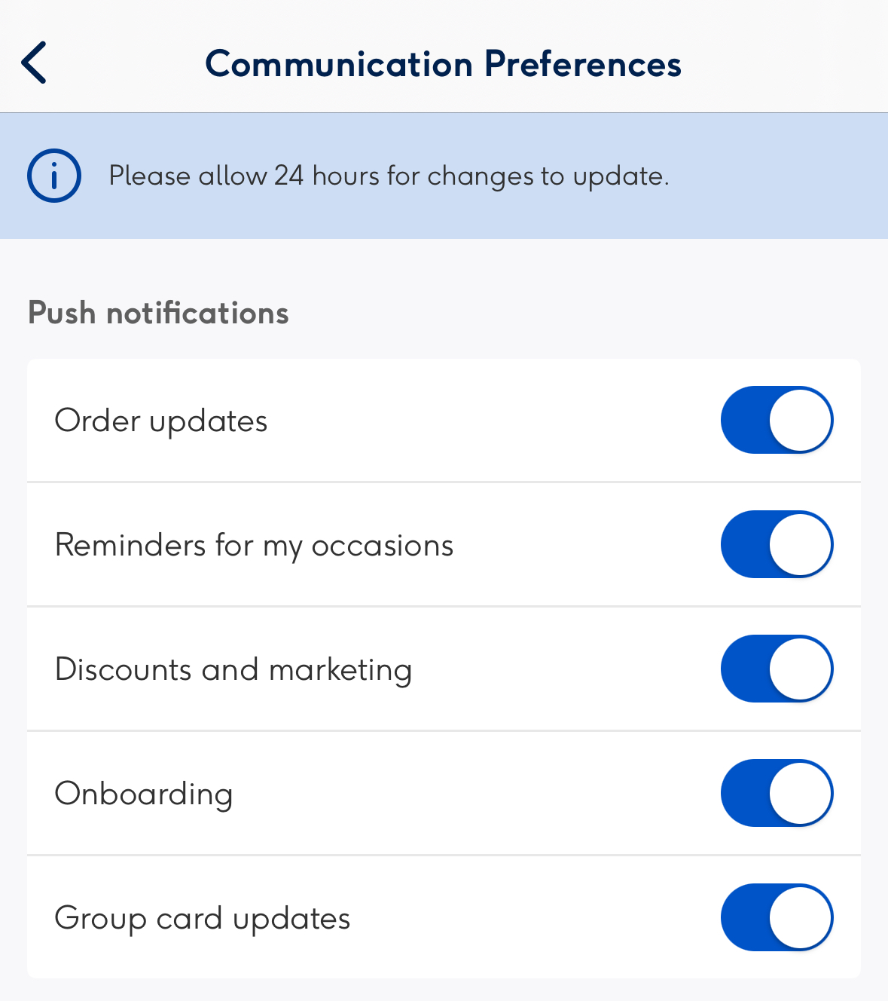The height and width of the screenshot is (1001, 888).
Task: Click the white knob on Order updates switch
Action: pyautogui.click(x=800, y=420)
